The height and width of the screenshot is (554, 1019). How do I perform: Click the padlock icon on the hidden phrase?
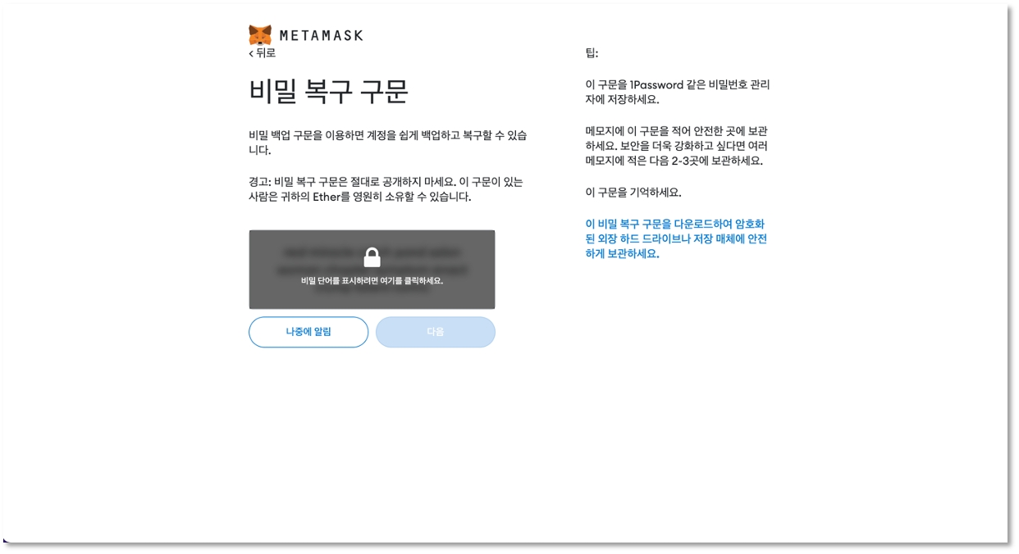(x=372, y=258)
